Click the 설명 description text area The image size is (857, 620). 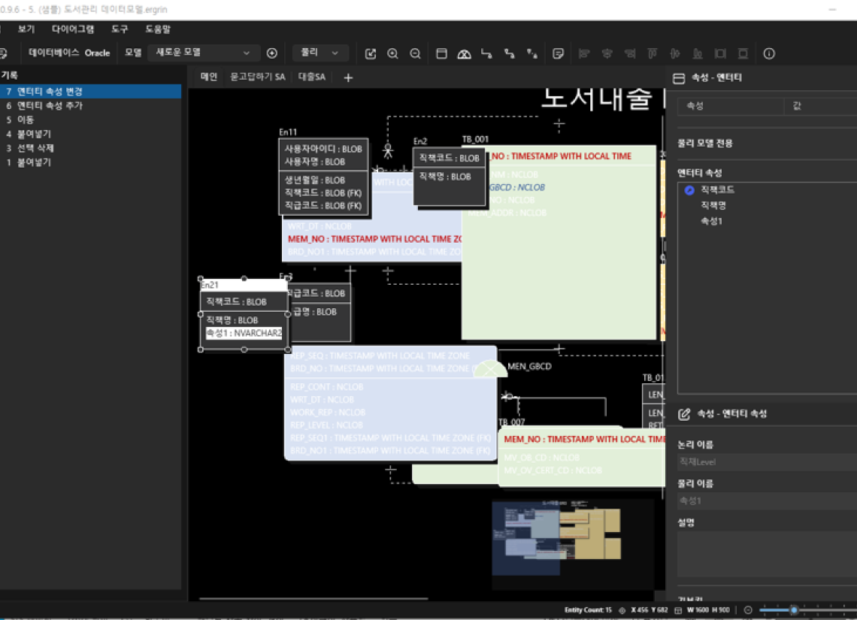pyautogui.click(x=767, y=554)
